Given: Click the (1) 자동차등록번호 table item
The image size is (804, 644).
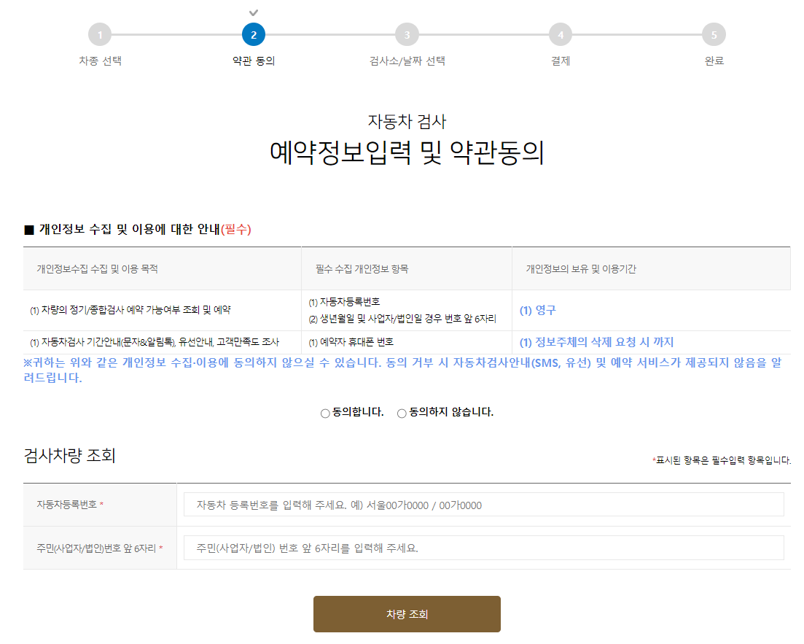Looking at the screenshot, I should click(x=344, y=302).
